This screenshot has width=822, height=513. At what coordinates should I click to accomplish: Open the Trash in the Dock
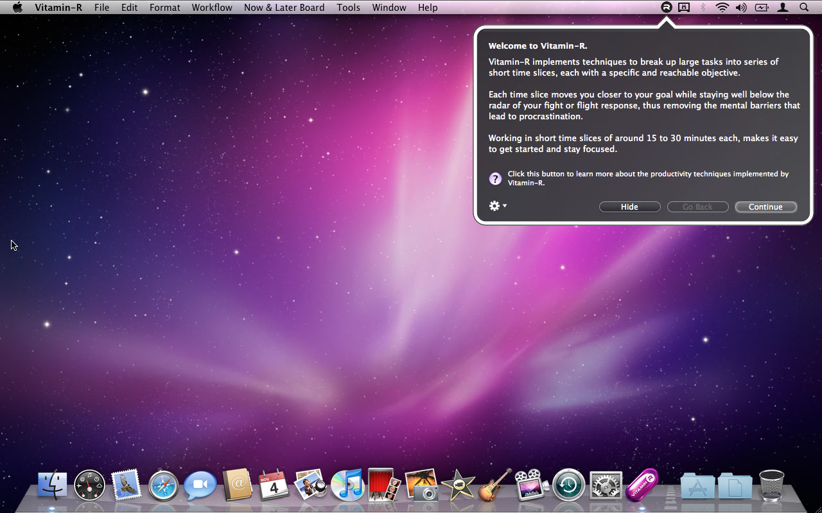[771, 485]
